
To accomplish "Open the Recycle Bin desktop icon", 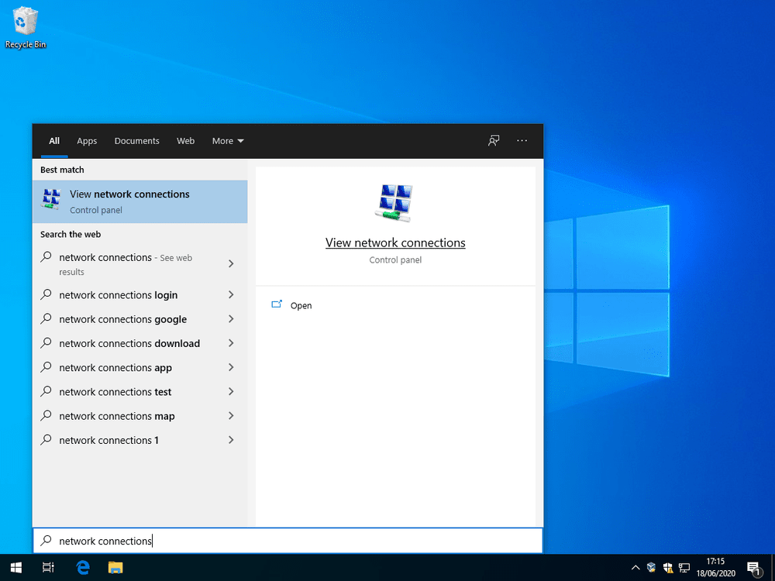I will [x=25, y=28].
